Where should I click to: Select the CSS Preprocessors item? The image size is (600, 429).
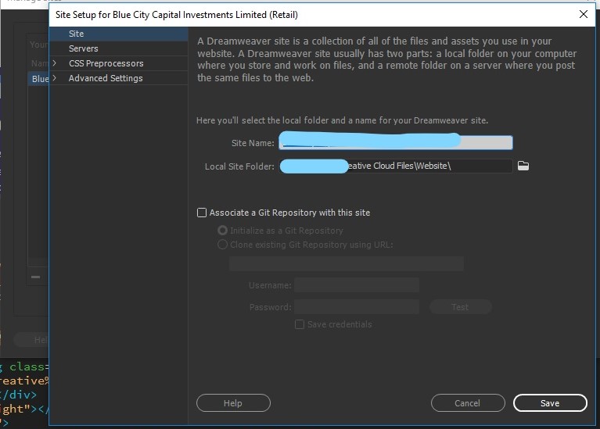tap(106, 63)
